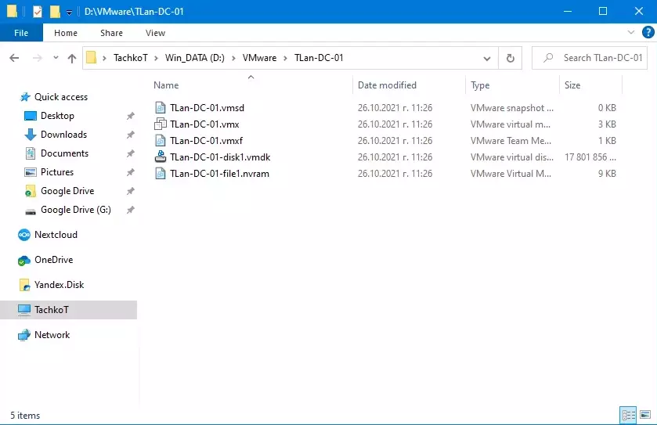This screenshot has width=657, height=425.
Task: Click the New folder icon in title bar
Action: [x=55, y=11]
